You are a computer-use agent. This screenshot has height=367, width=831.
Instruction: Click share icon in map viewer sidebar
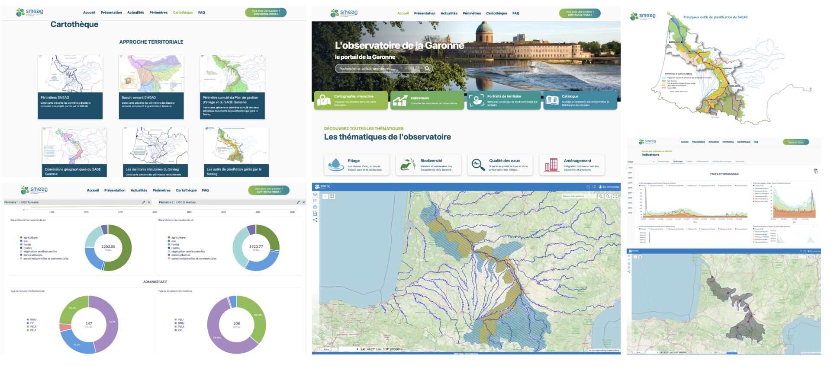315,220
